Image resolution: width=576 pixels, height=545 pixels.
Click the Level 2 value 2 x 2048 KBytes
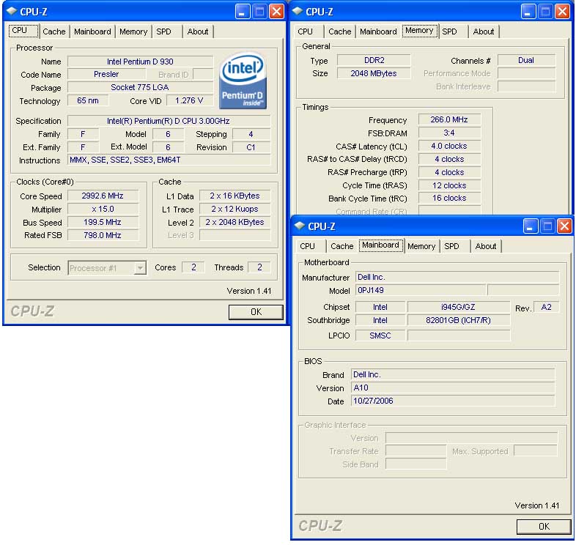tap(235, 222)
